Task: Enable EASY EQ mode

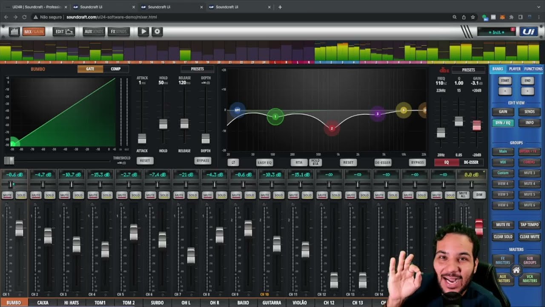Action: (x=264, y=162)
